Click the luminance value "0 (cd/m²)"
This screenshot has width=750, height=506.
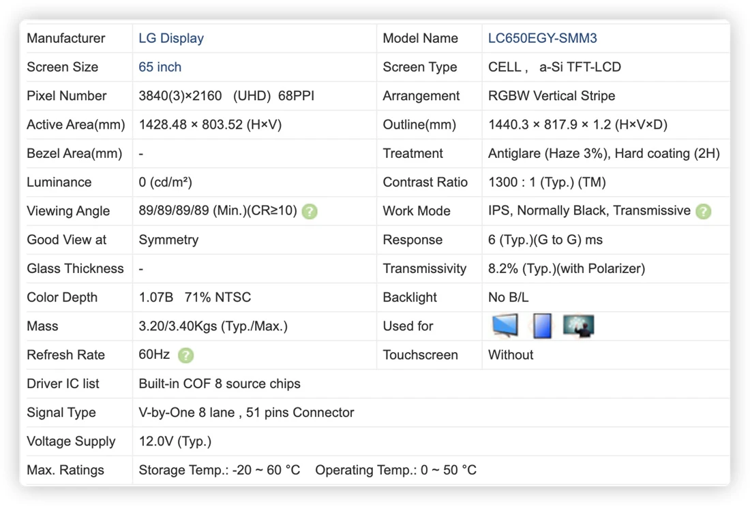[165, 182]
